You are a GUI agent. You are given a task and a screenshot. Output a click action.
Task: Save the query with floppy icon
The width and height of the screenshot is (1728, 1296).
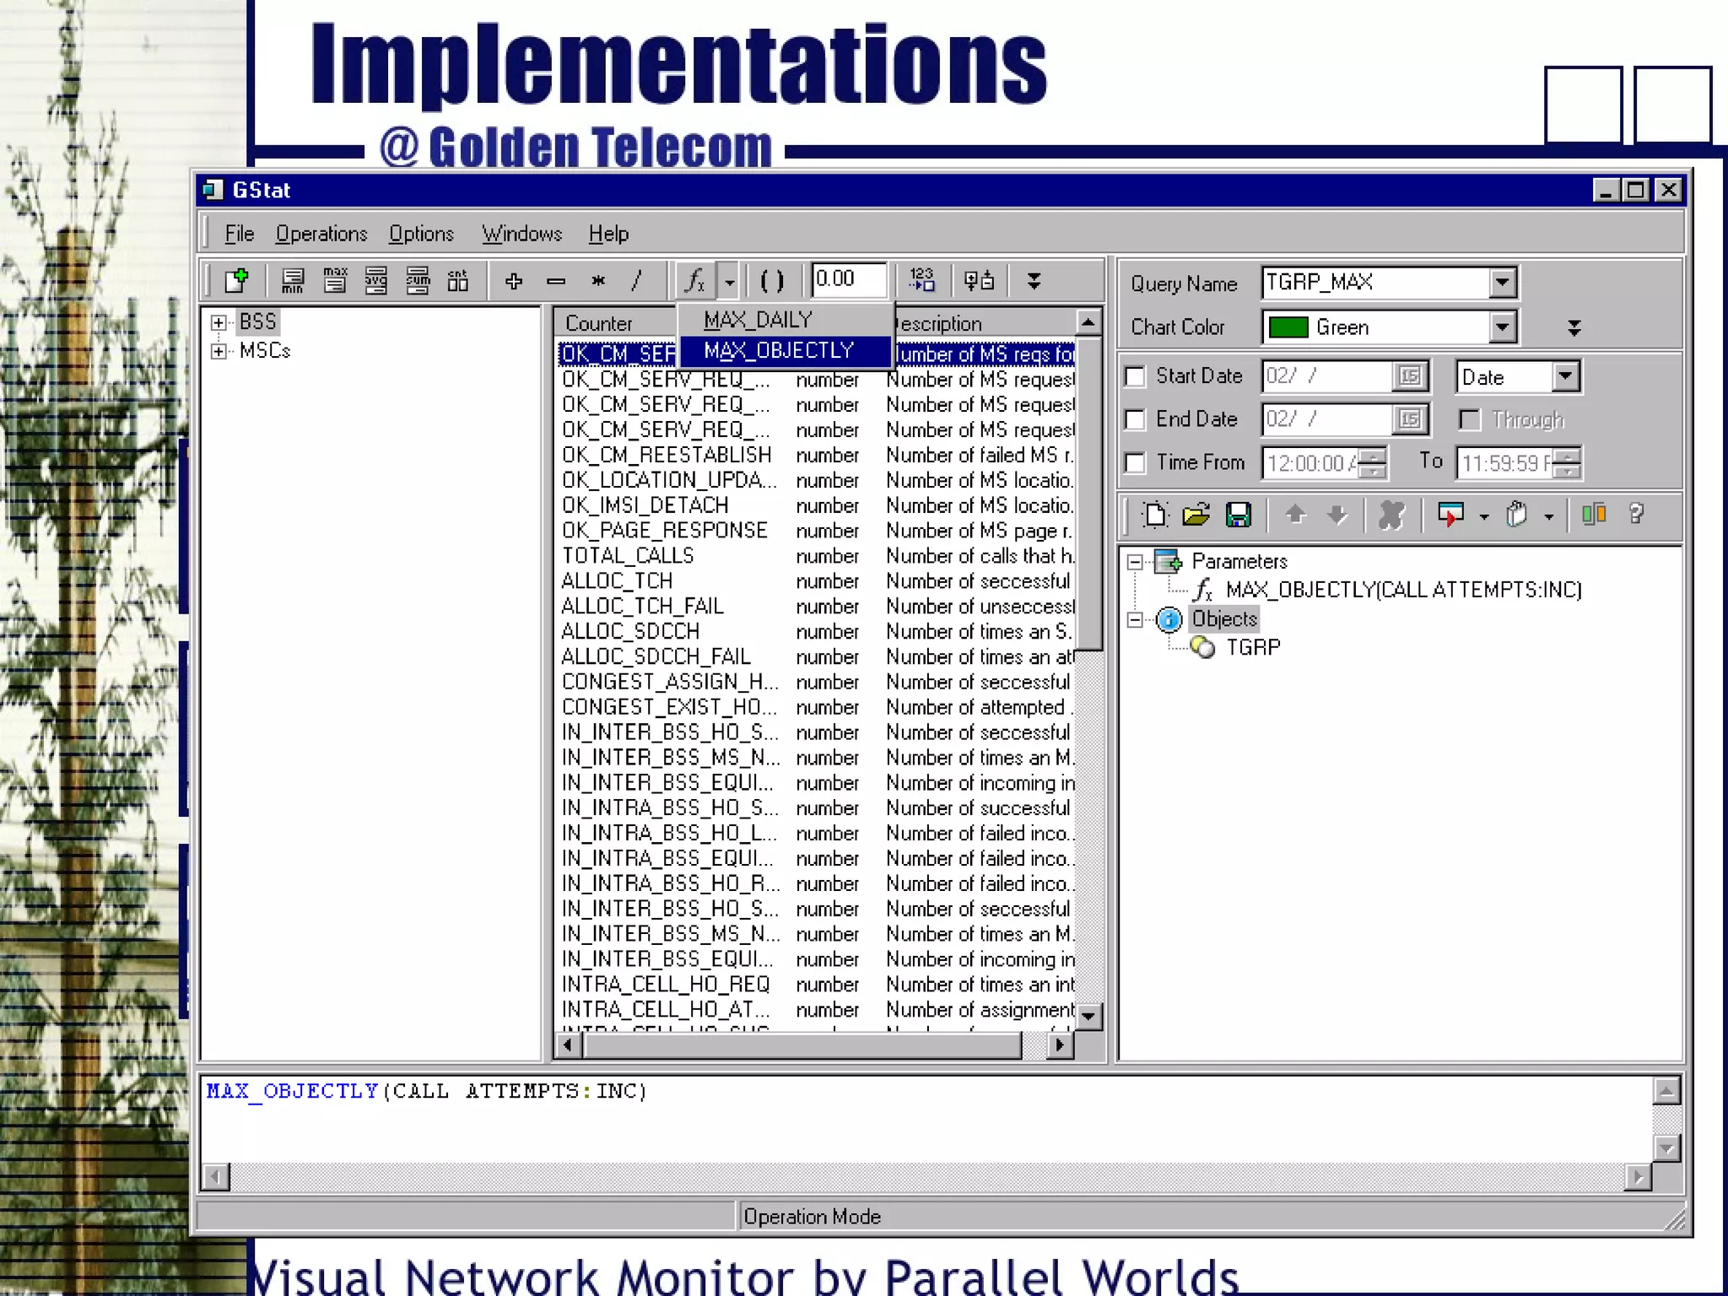[x=1238, y=515]
